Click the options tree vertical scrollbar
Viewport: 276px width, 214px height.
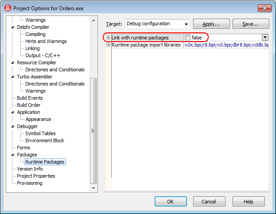coord(93,130)
